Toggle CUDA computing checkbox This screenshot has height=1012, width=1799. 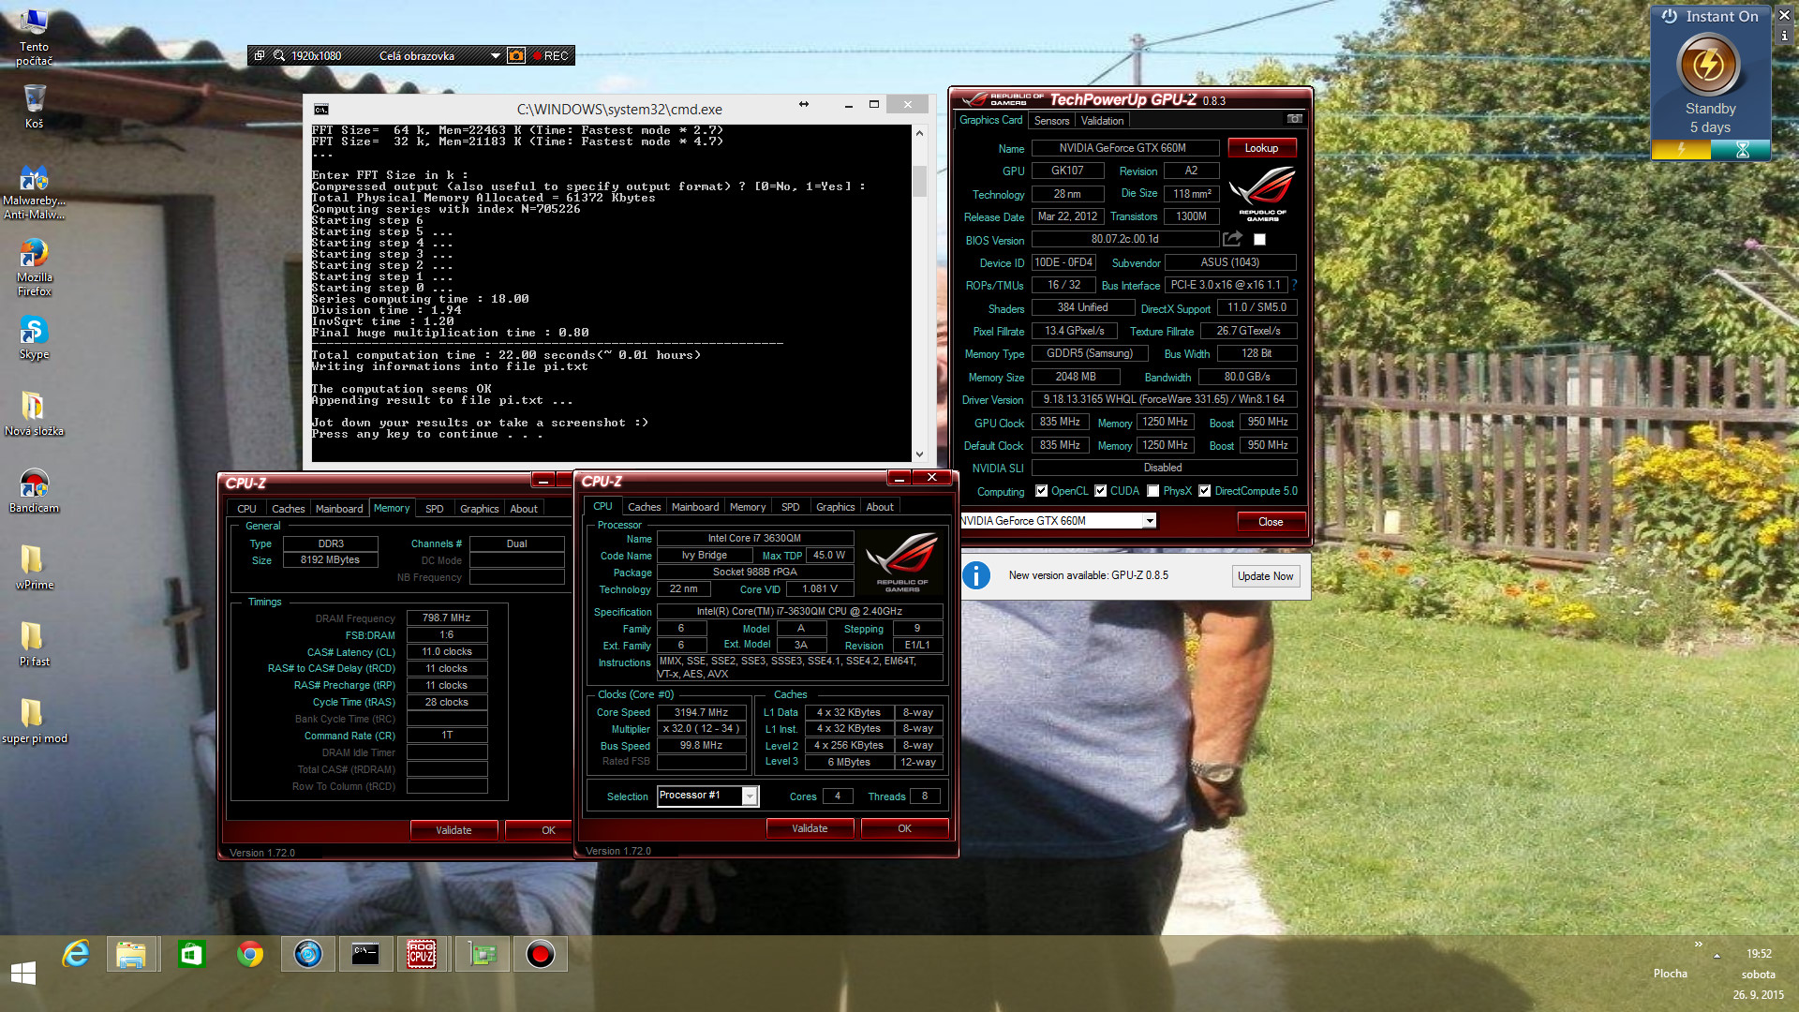click(x=1100, y=491)
